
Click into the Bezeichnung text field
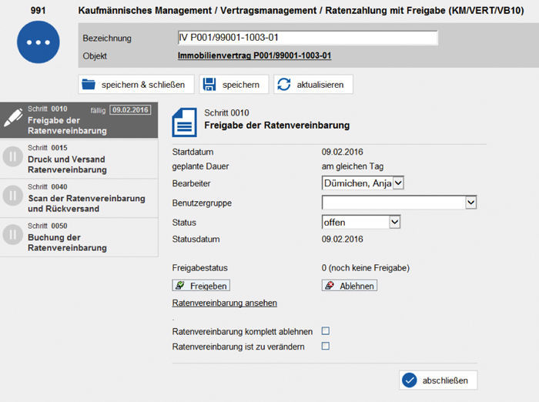click(306, 39)
